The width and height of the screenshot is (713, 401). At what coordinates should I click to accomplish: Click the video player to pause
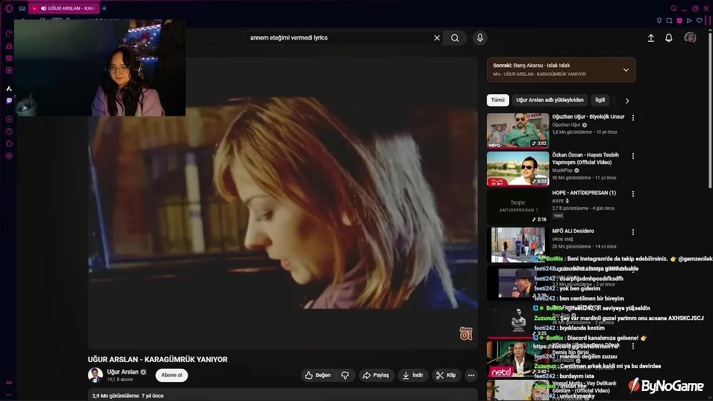point(283,203)
